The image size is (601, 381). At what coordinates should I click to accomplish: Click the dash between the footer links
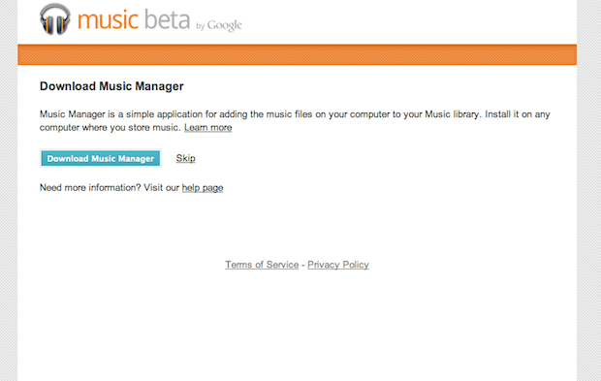pos(303,266)
